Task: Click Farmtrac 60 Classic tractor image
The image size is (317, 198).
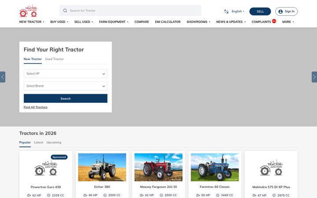Action: 215,167
